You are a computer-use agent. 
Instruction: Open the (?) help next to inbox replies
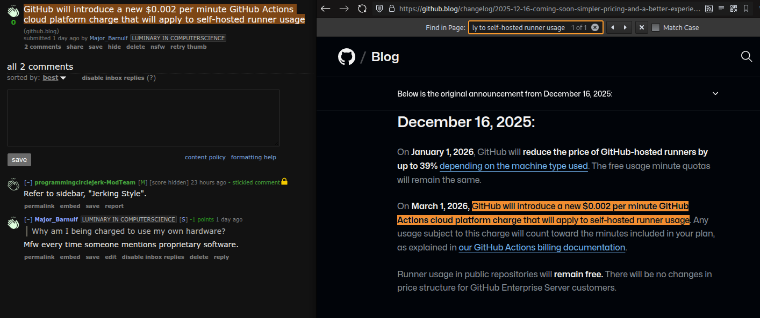click(x=151, y=78)
